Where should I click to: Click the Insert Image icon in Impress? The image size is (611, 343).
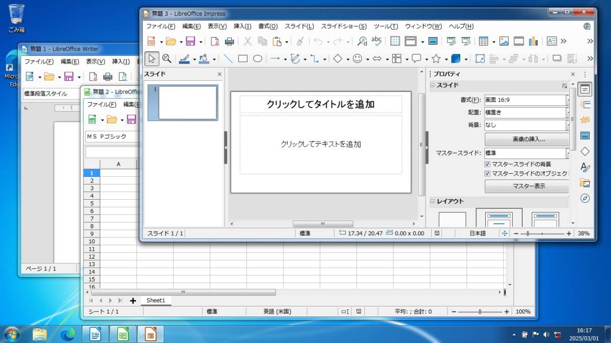(504, 41)
